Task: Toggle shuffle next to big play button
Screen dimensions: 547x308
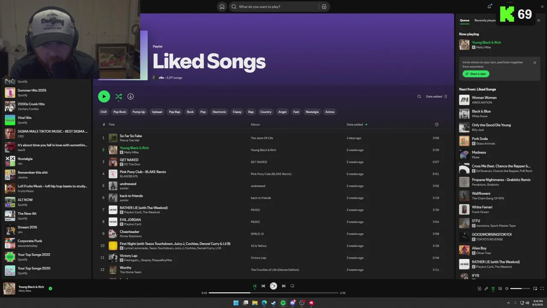Action: click(x=118, y=96)
